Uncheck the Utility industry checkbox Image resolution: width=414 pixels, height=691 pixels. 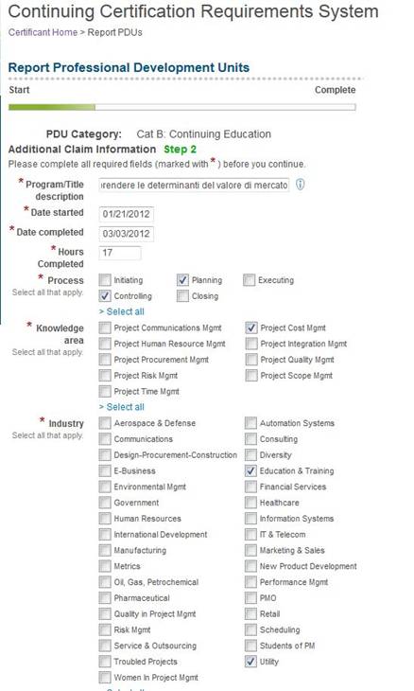[250, 662]
